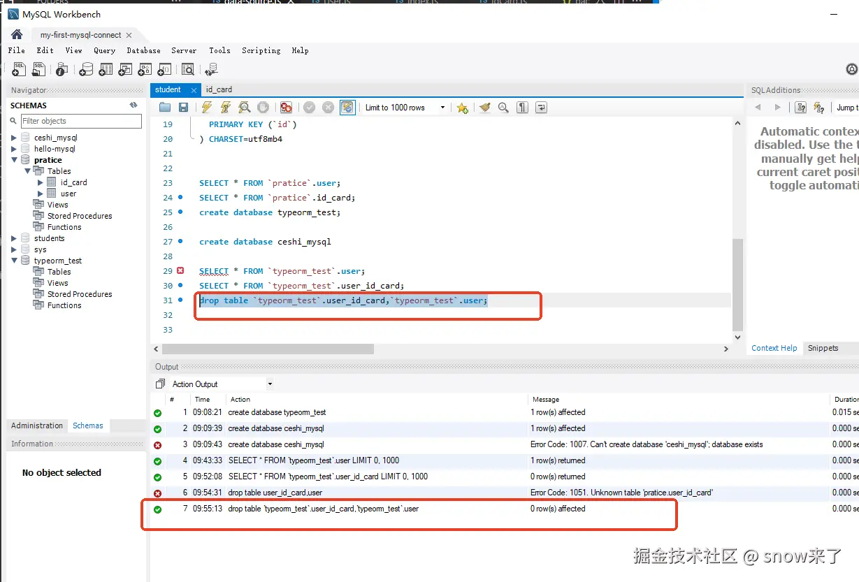Screen dimensions: 859x582
Task: Switch to the Administration tab
Action: (x=37, y=425)
